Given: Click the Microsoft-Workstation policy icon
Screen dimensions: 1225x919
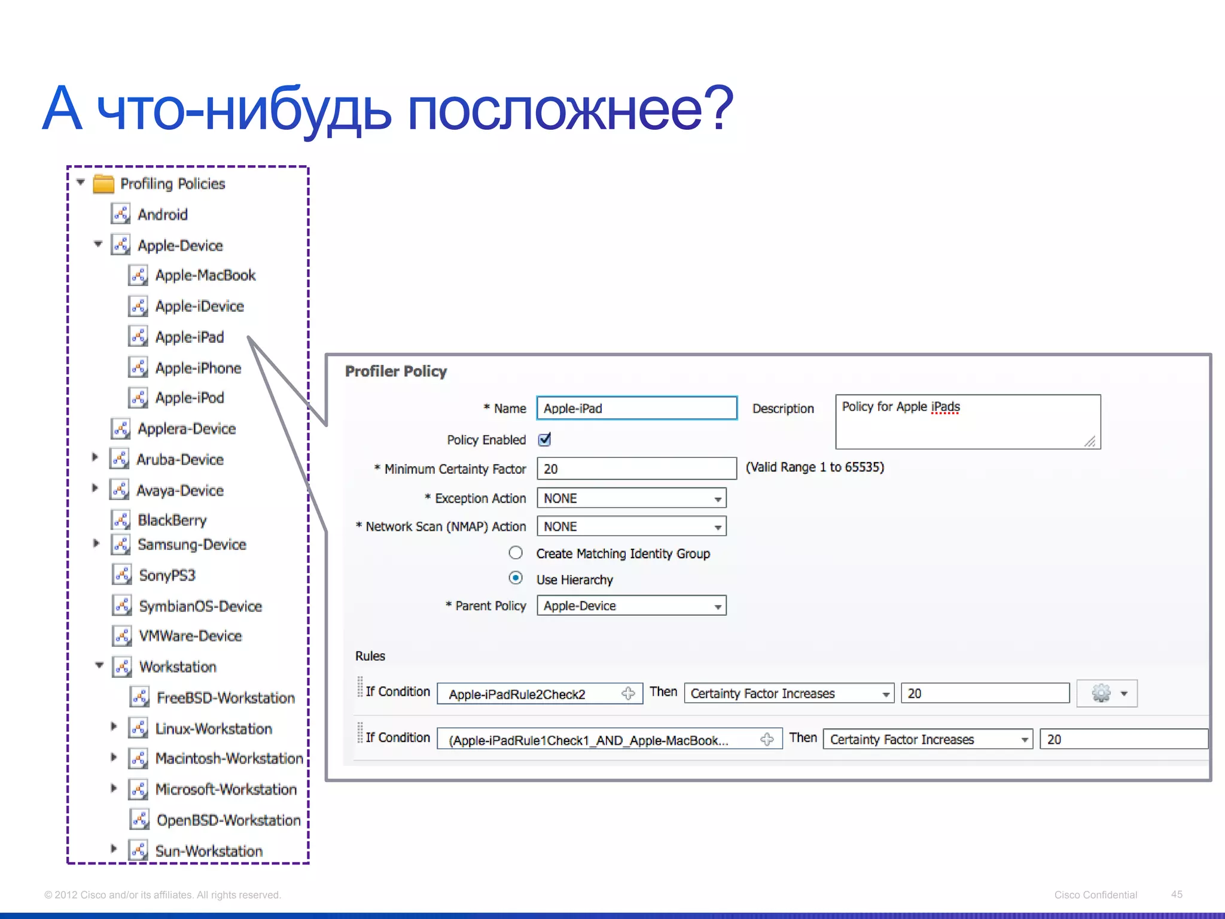Looking at the screenshot, I should tap(138, 790).
